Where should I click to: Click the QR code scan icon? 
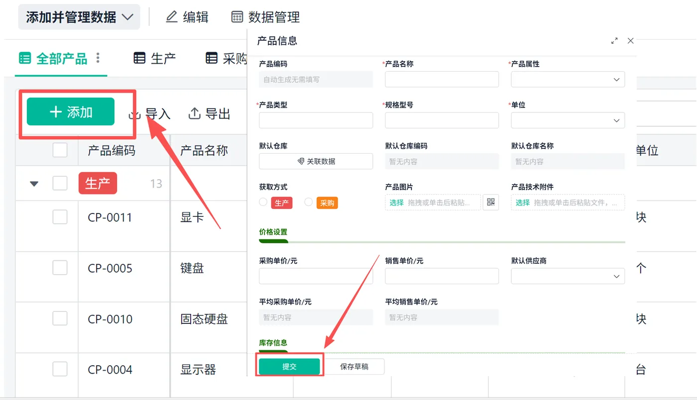[x=491, y=202]
